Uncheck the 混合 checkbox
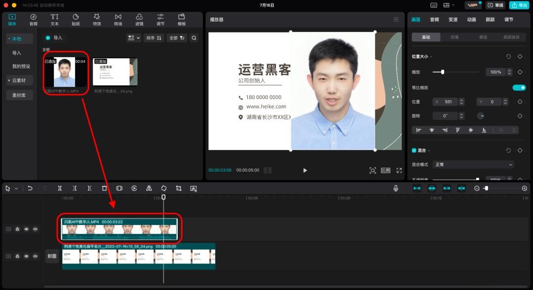Viewport: 533px width, 290px height. pyautogui.click(x=414, y=150)
